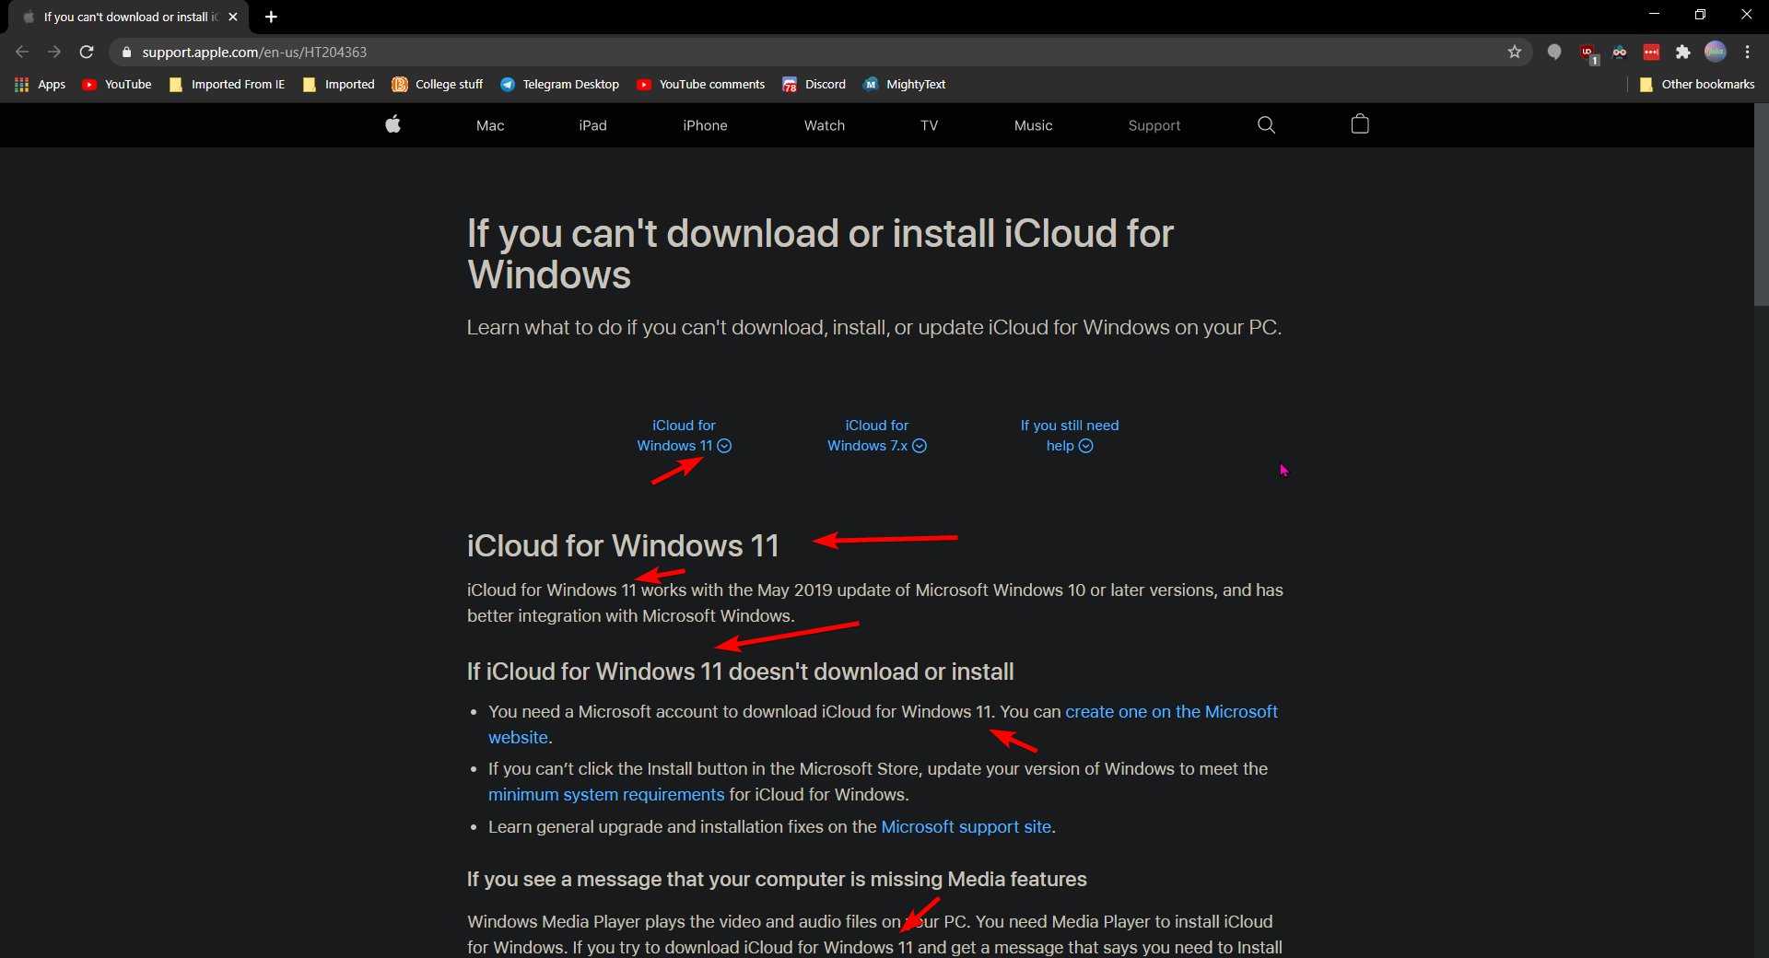The height and width of the screenshot is (958, 1769).
Task: View site information via the lock icon
Action: point(127,53)
